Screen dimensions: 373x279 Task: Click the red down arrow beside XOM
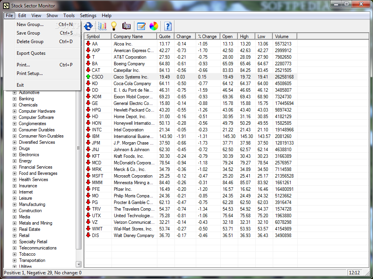[88, 96]
